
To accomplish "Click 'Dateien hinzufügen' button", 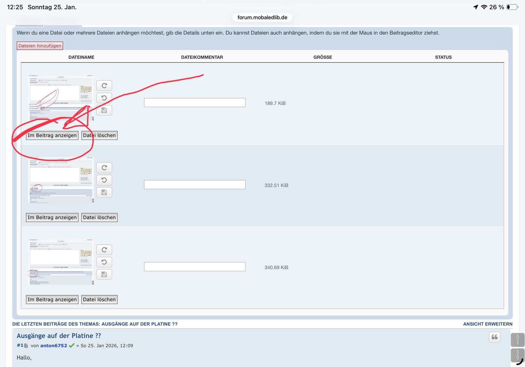I will click(x=40, y=46).
